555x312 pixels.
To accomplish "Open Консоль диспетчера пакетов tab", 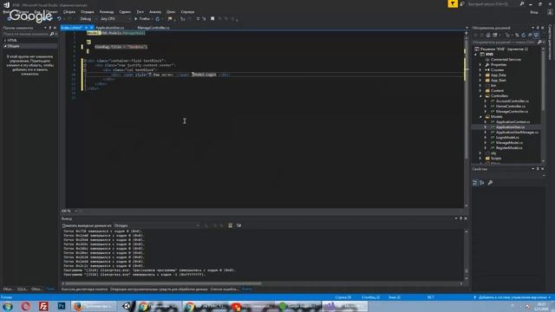I will tap(84, 289).
